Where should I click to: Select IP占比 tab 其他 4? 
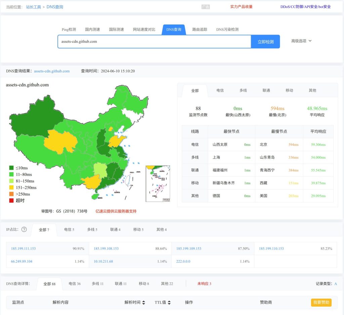[x=162, y=229]
